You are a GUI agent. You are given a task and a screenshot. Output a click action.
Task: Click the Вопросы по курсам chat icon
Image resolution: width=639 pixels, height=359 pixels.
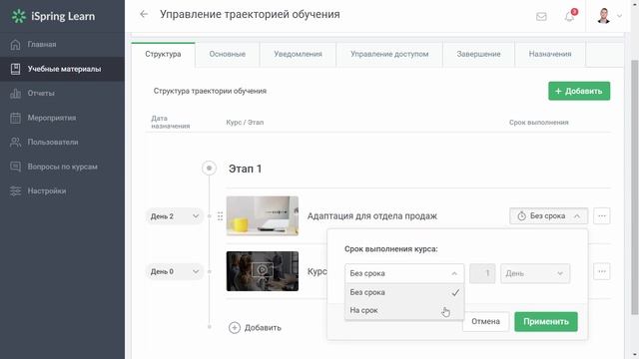[x=15, y=167]
